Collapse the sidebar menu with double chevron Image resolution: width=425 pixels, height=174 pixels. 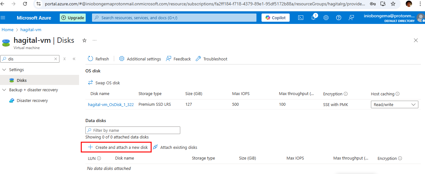click(x=74, y=59)
